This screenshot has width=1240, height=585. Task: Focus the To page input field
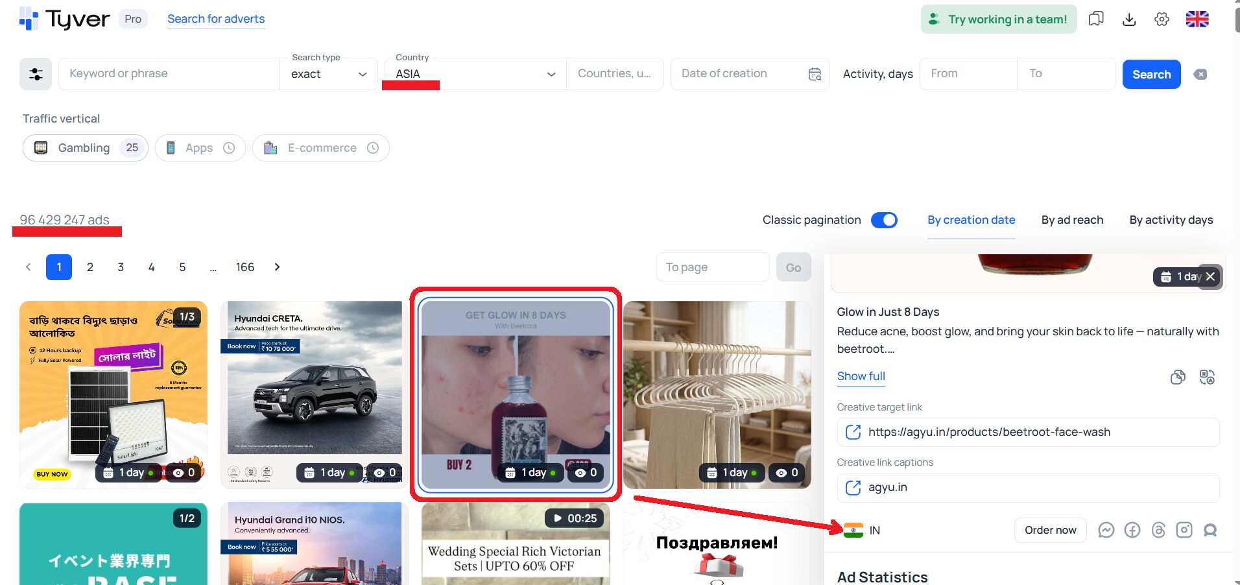[x=713, y=267]
